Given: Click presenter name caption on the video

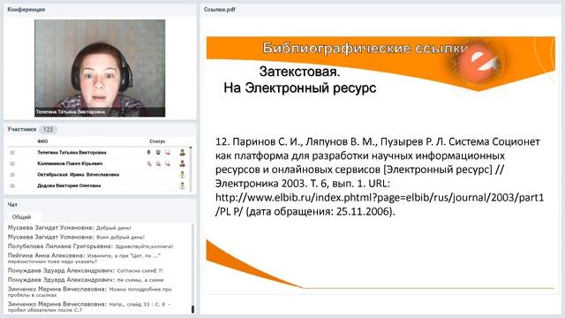Looking at the screenshot, I should pyautogui.click(x=71, y=112).
